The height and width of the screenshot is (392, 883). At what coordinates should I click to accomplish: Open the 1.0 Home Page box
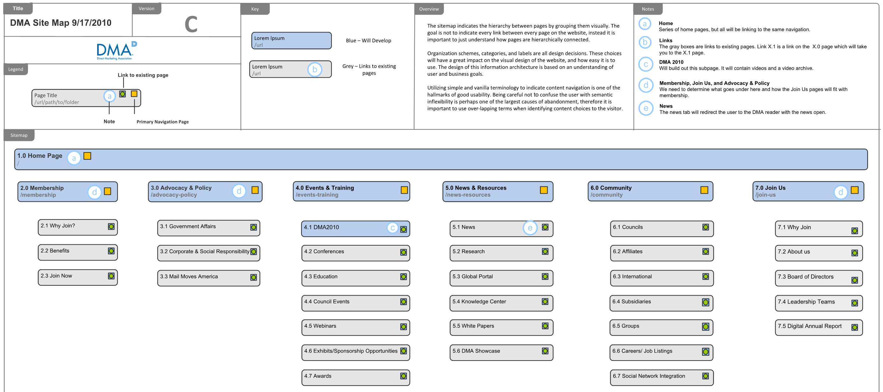click(441, 159)
